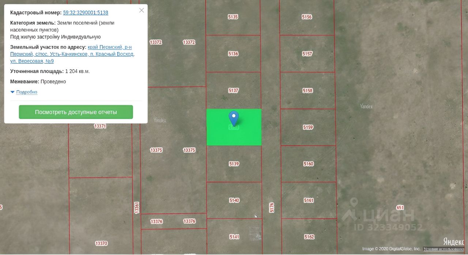Screen dimensions: 468x255
Task: Click the 5176 road parcel label
Action: point(271,208)
